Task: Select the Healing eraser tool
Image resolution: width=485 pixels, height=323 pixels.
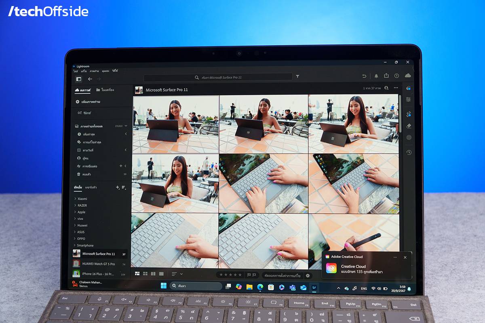Action: 409,126
